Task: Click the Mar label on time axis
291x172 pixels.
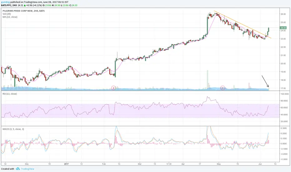Action: (x=140, y=164)
